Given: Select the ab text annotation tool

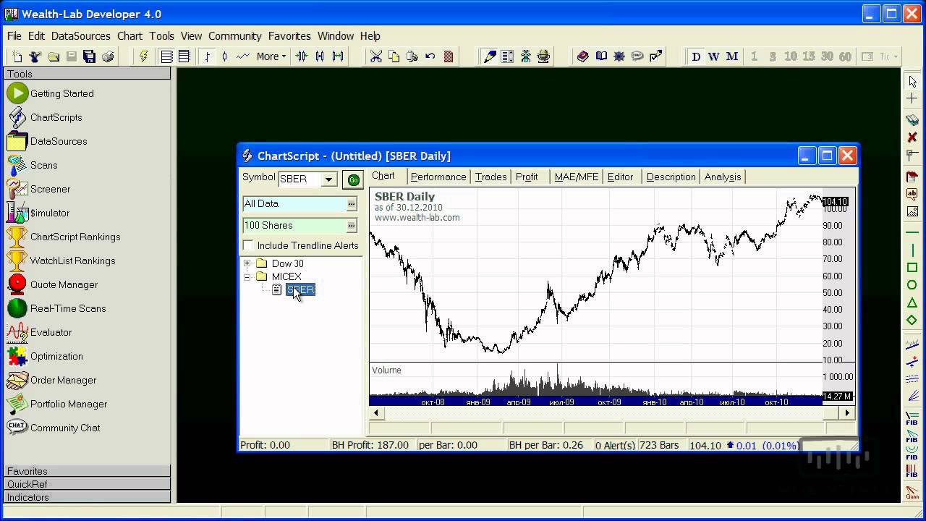Looking at the screenshot, I should (x=912, y=194).
